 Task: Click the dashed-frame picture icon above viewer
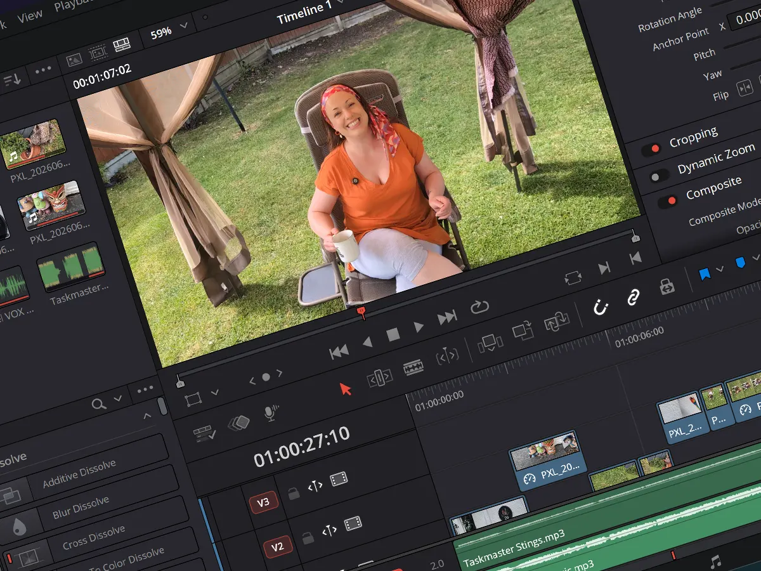[x=97, y=52]
